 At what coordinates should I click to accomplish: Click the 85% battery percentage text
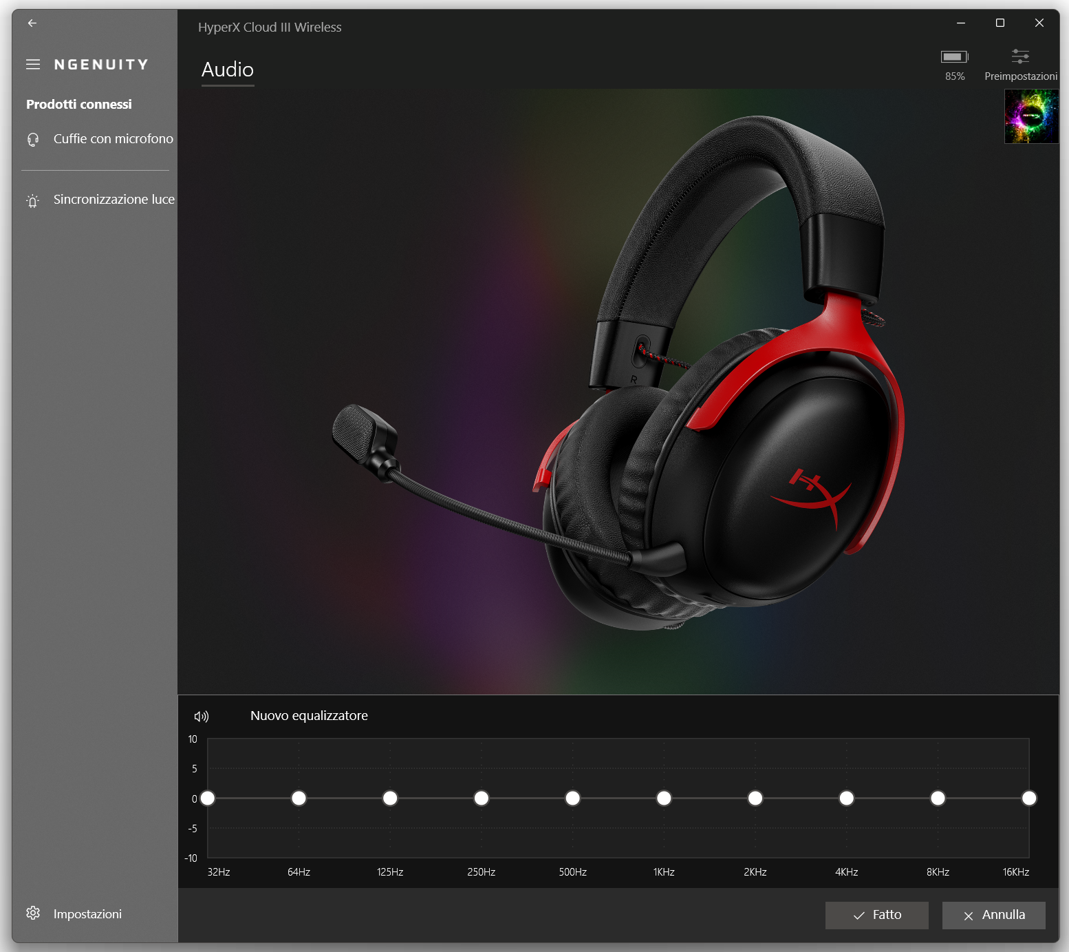tap(955, 76)
